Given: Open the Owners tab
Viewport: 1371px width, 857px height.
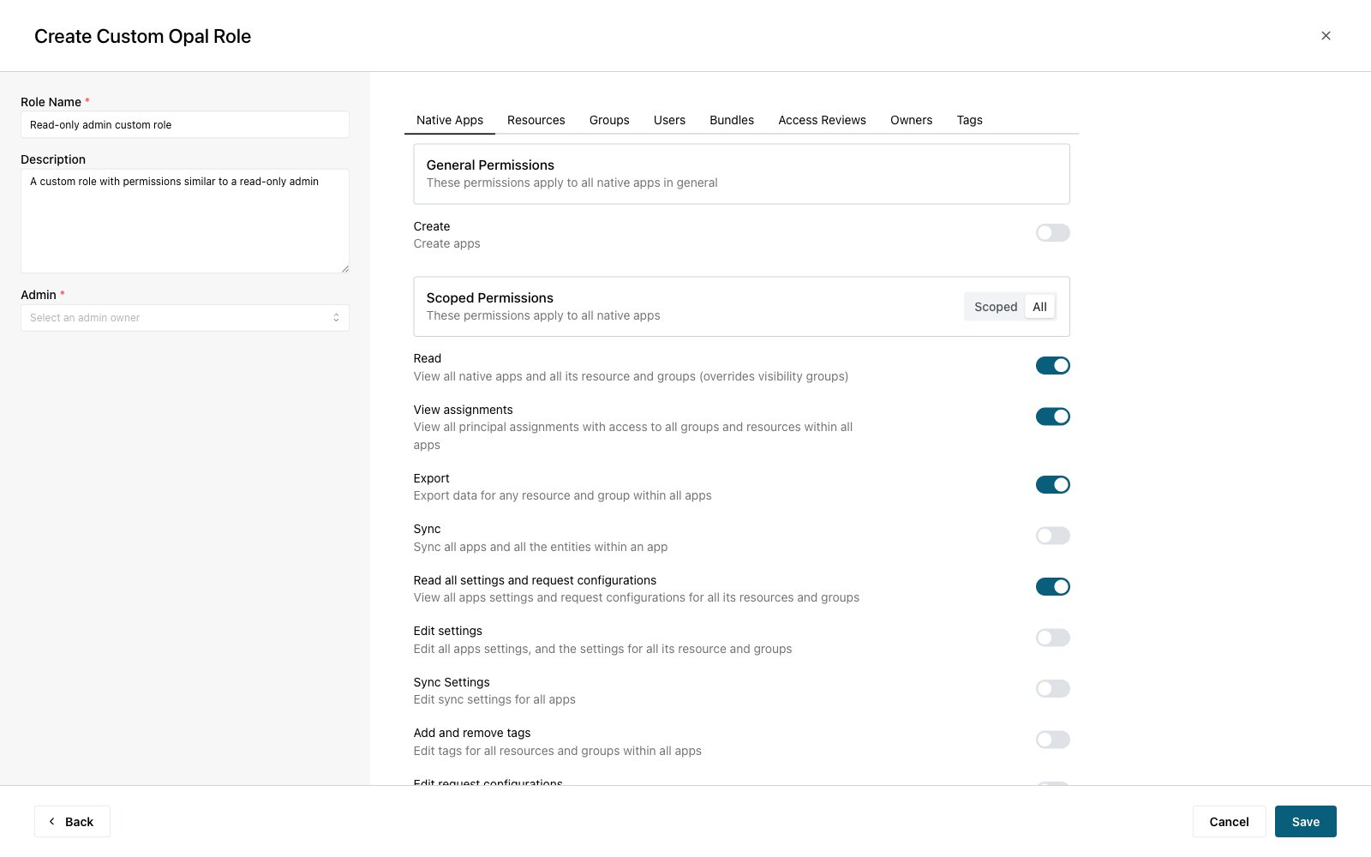Looking at the screenshot, I should (x=911, y=120).
